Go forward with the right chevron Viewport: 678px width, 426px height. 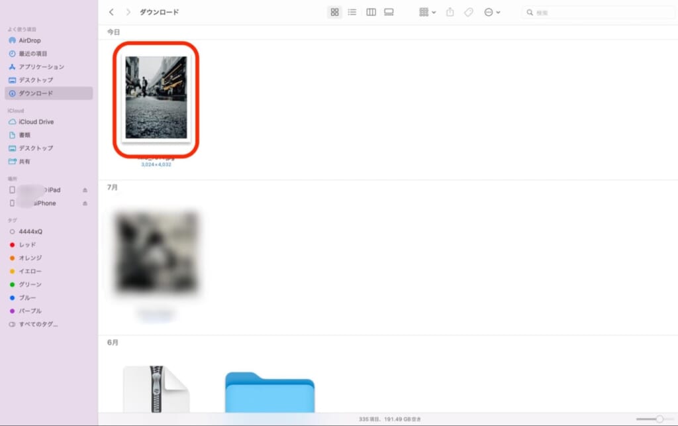point(128,12)
